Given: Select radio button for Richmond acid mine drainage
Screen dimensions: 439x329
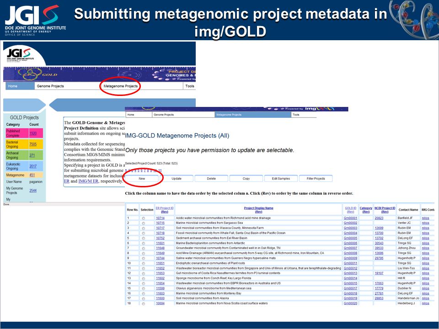Looking at the screenshot, I should point(143,218).
